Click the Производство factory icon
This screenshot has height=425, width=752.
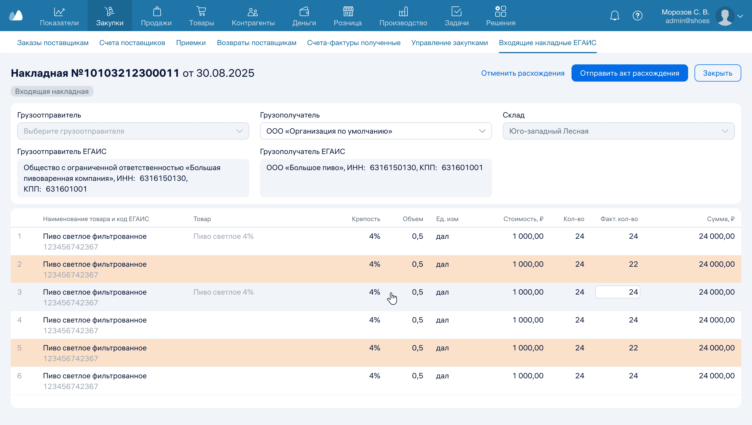pos(403,12)
